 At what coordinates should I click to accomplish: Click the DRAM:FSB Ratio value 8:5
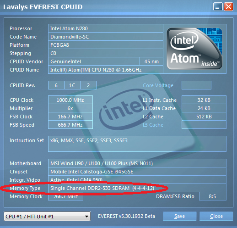pos(213,196)
